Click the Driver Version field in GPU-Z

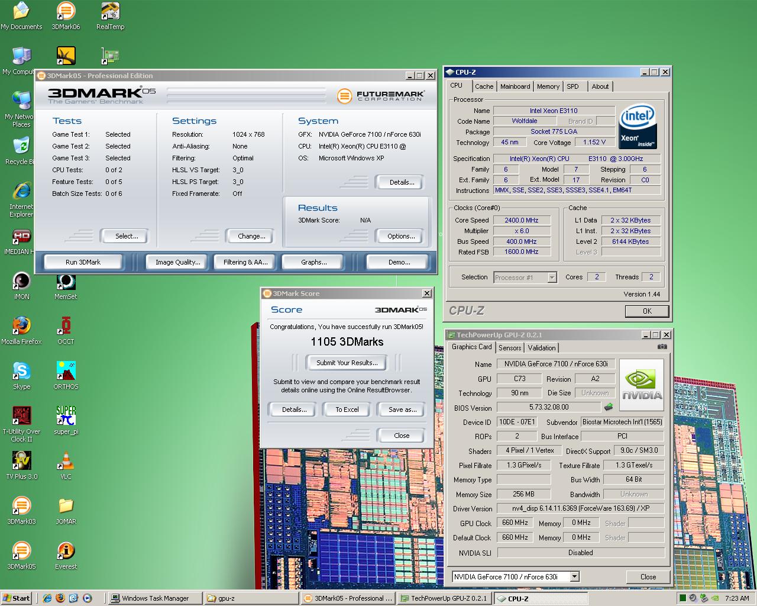coord(580,509)
